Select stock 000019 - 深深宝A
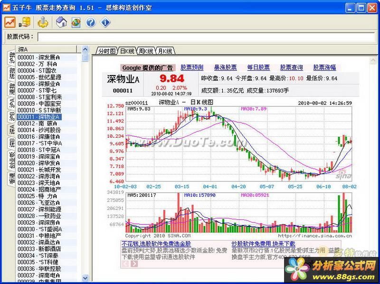 point(39,157)
